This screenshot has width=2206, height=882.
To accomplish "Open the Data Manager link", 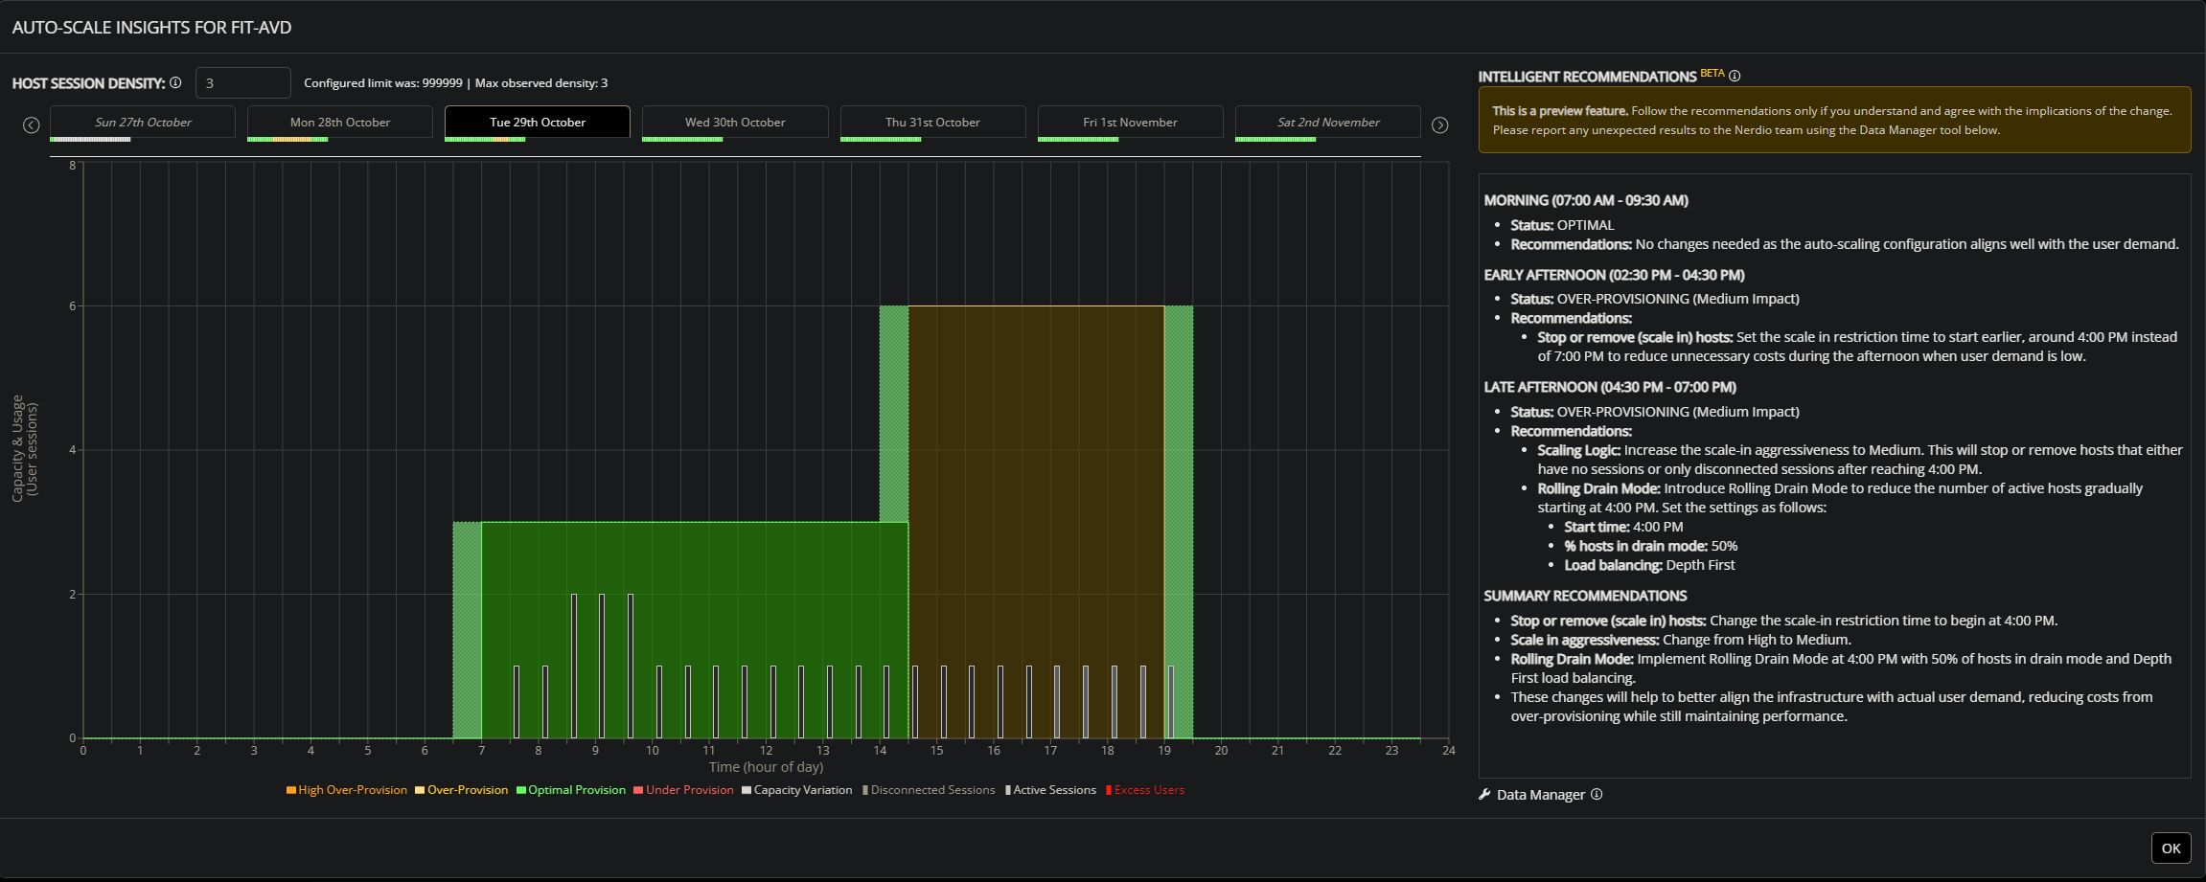I will click(1541, 795).
